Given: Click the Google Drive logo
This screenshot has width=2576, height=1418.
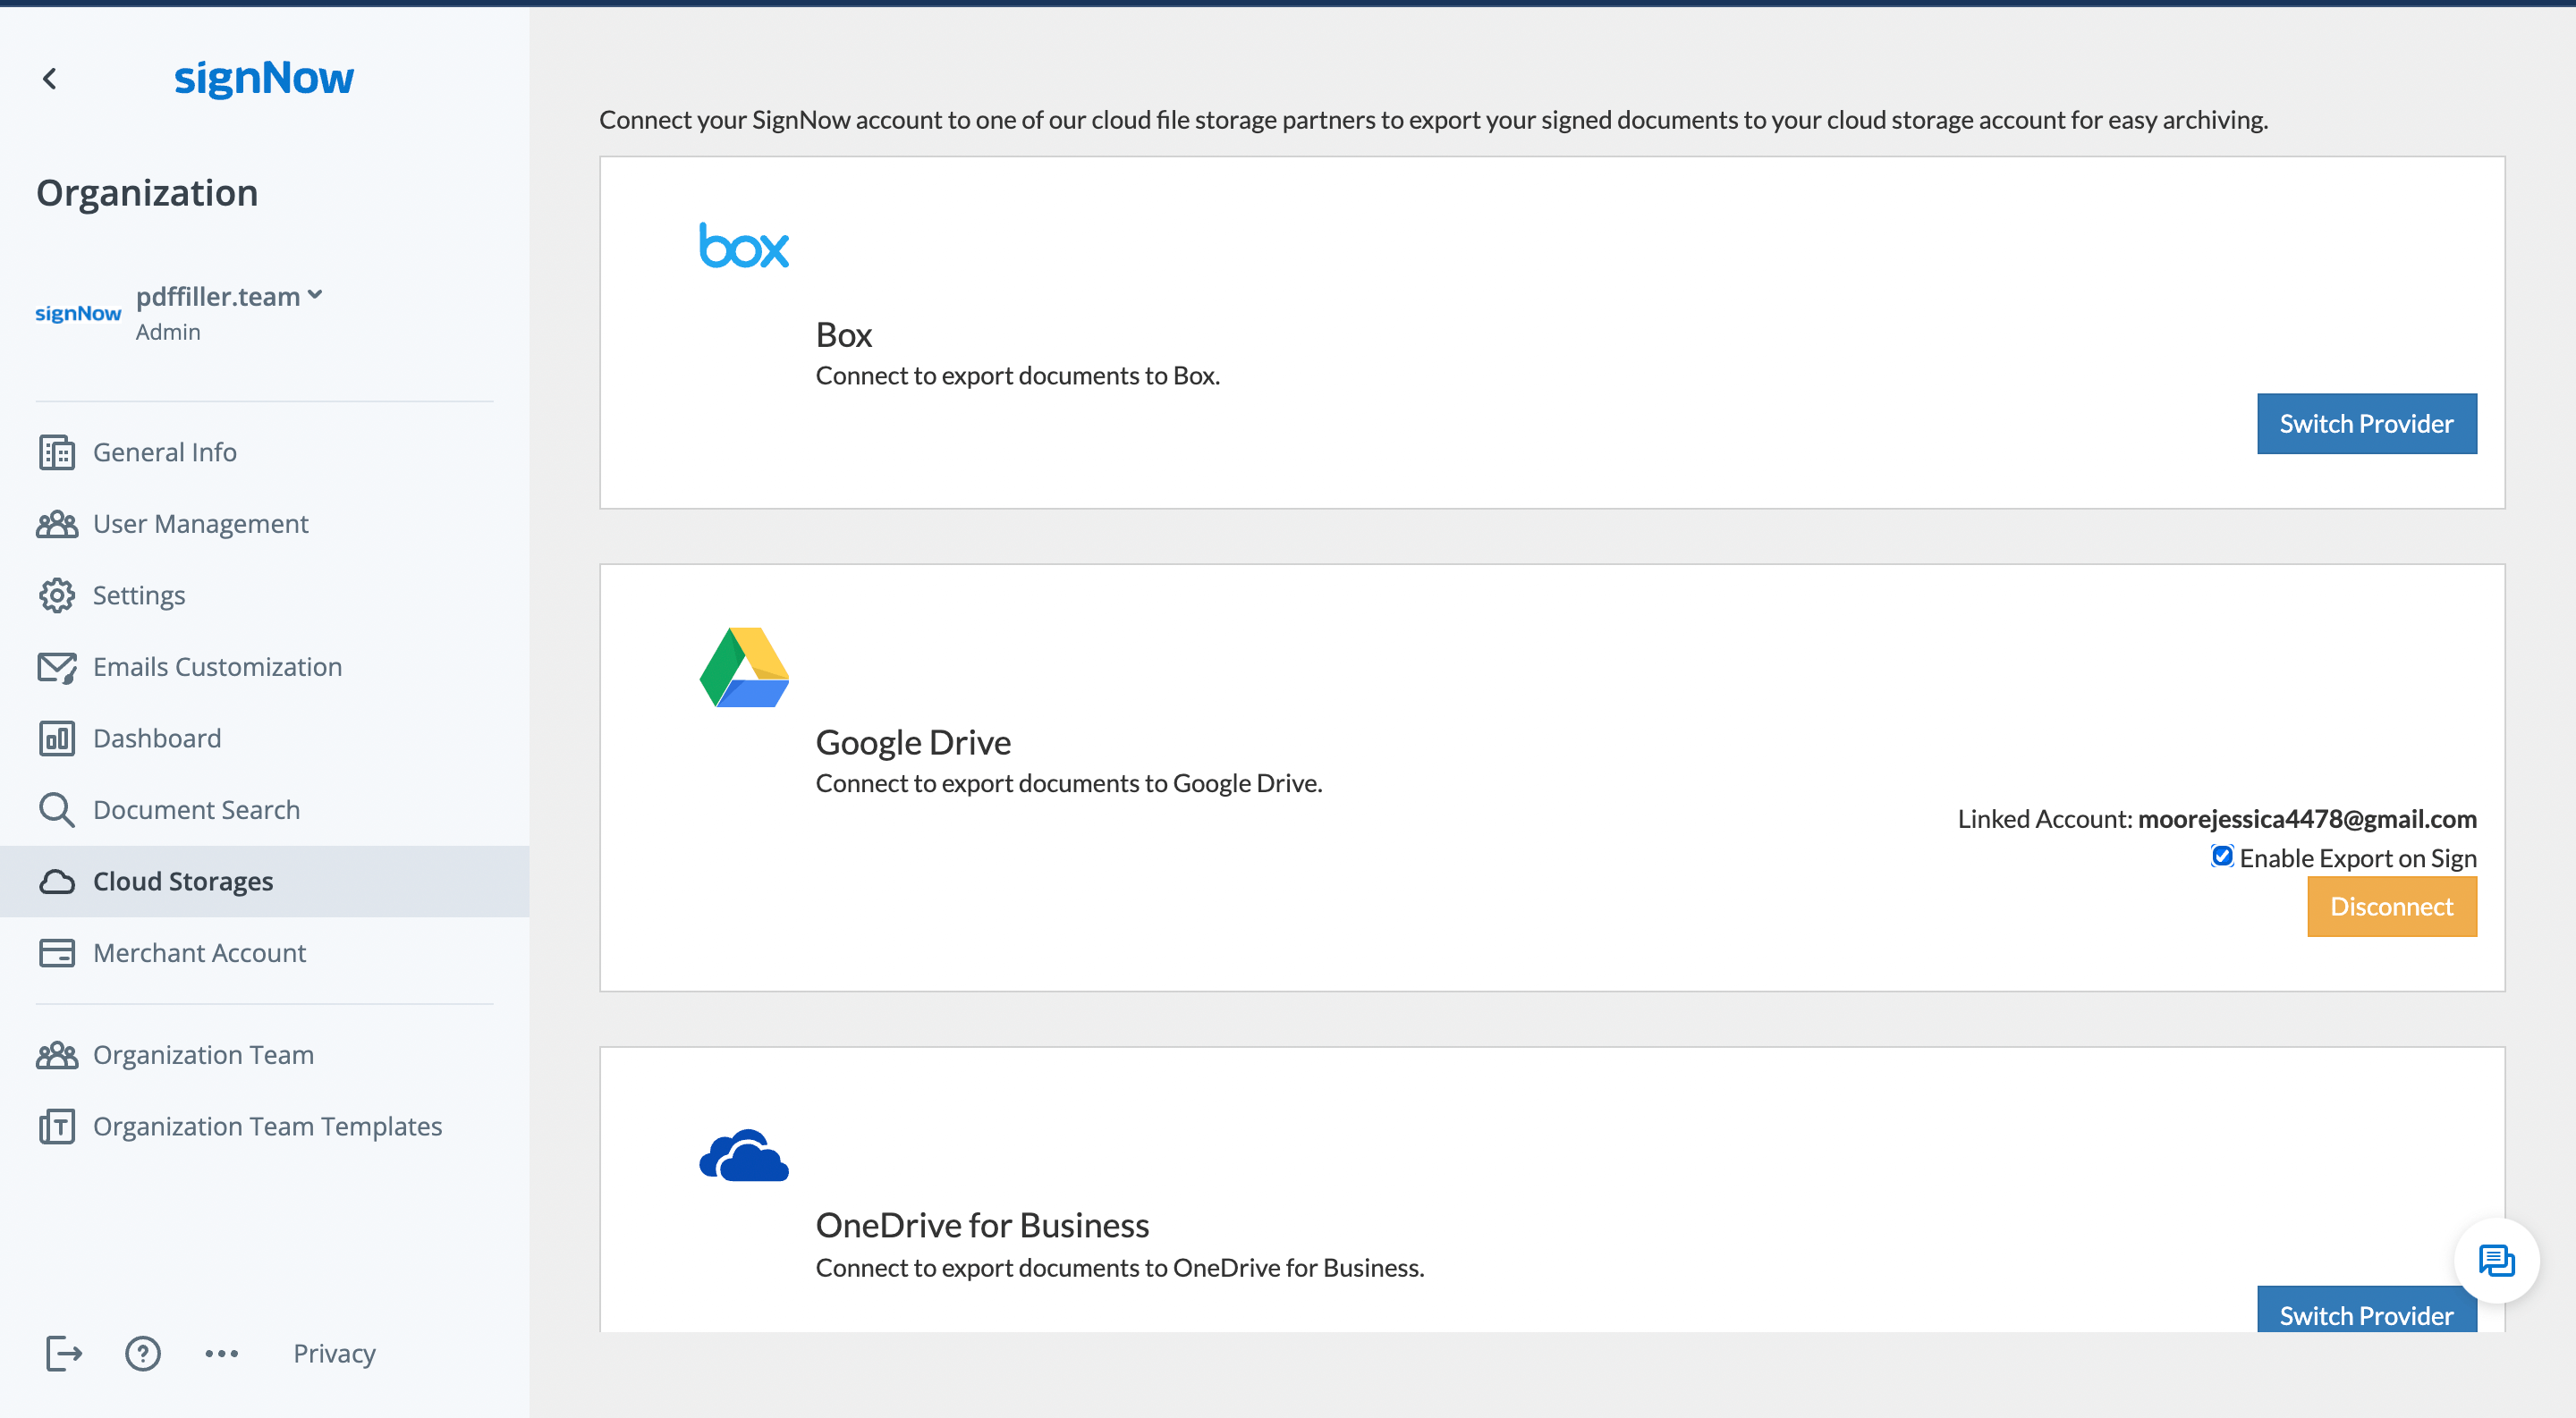Looking at the screenshot, I should pyautogui.click(x=744, y=666).
